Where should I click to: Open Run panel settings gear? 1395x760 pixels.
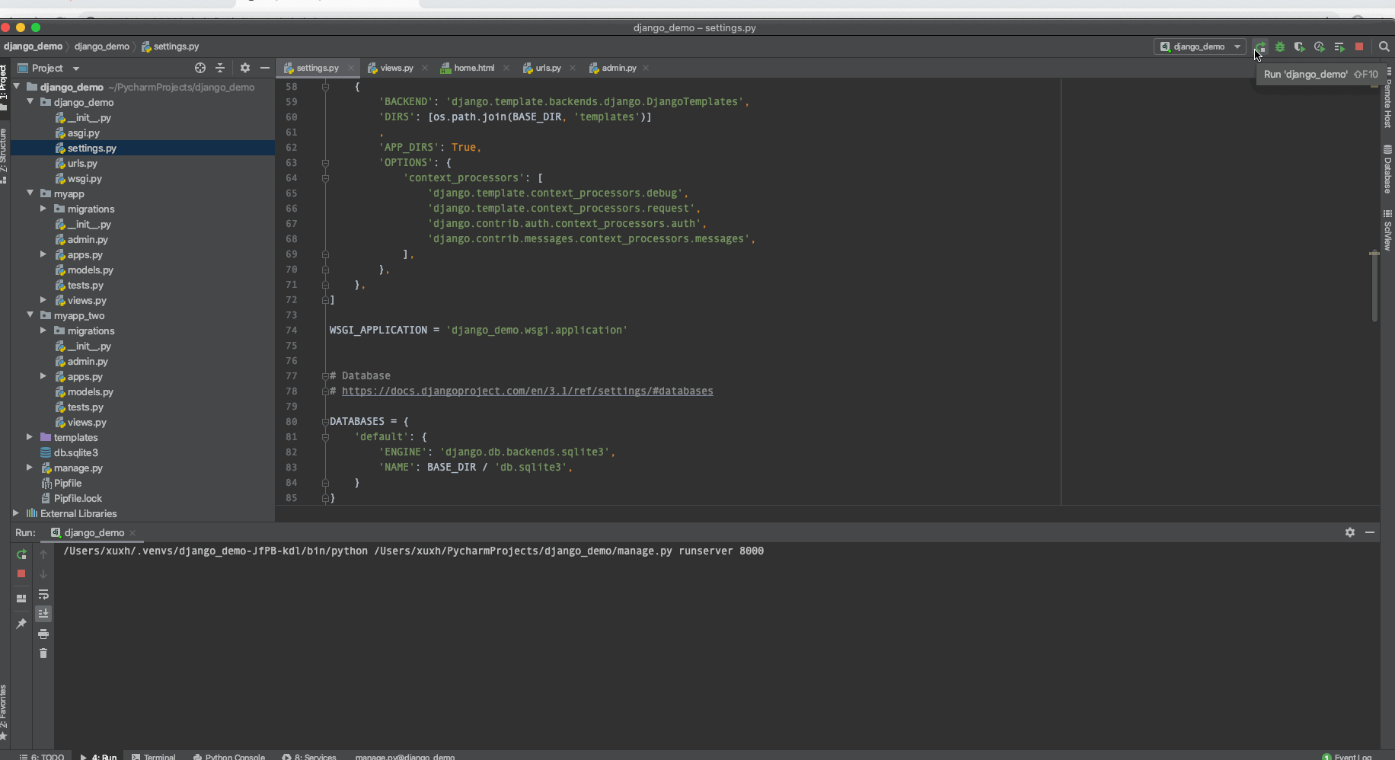pos(1350,532)
